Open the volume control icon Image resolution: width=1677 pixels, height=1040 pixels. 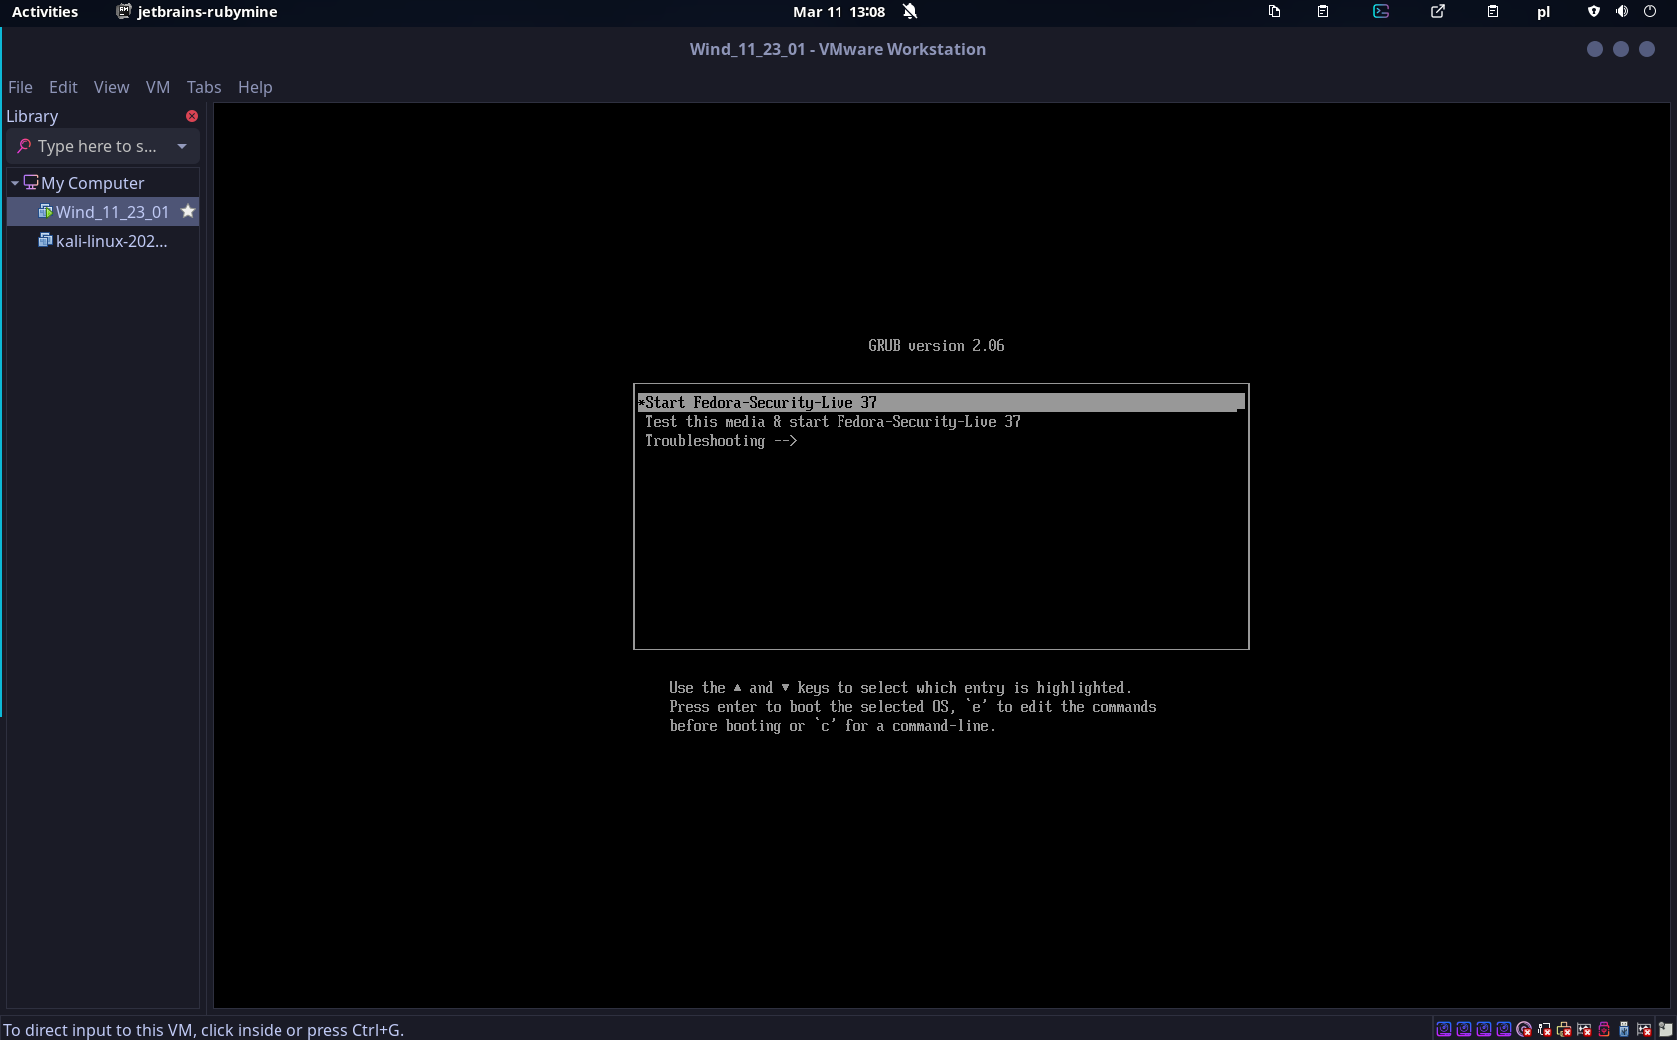(1622, 12)
